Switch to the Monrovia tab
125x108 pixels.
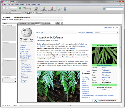pos(47,24)
